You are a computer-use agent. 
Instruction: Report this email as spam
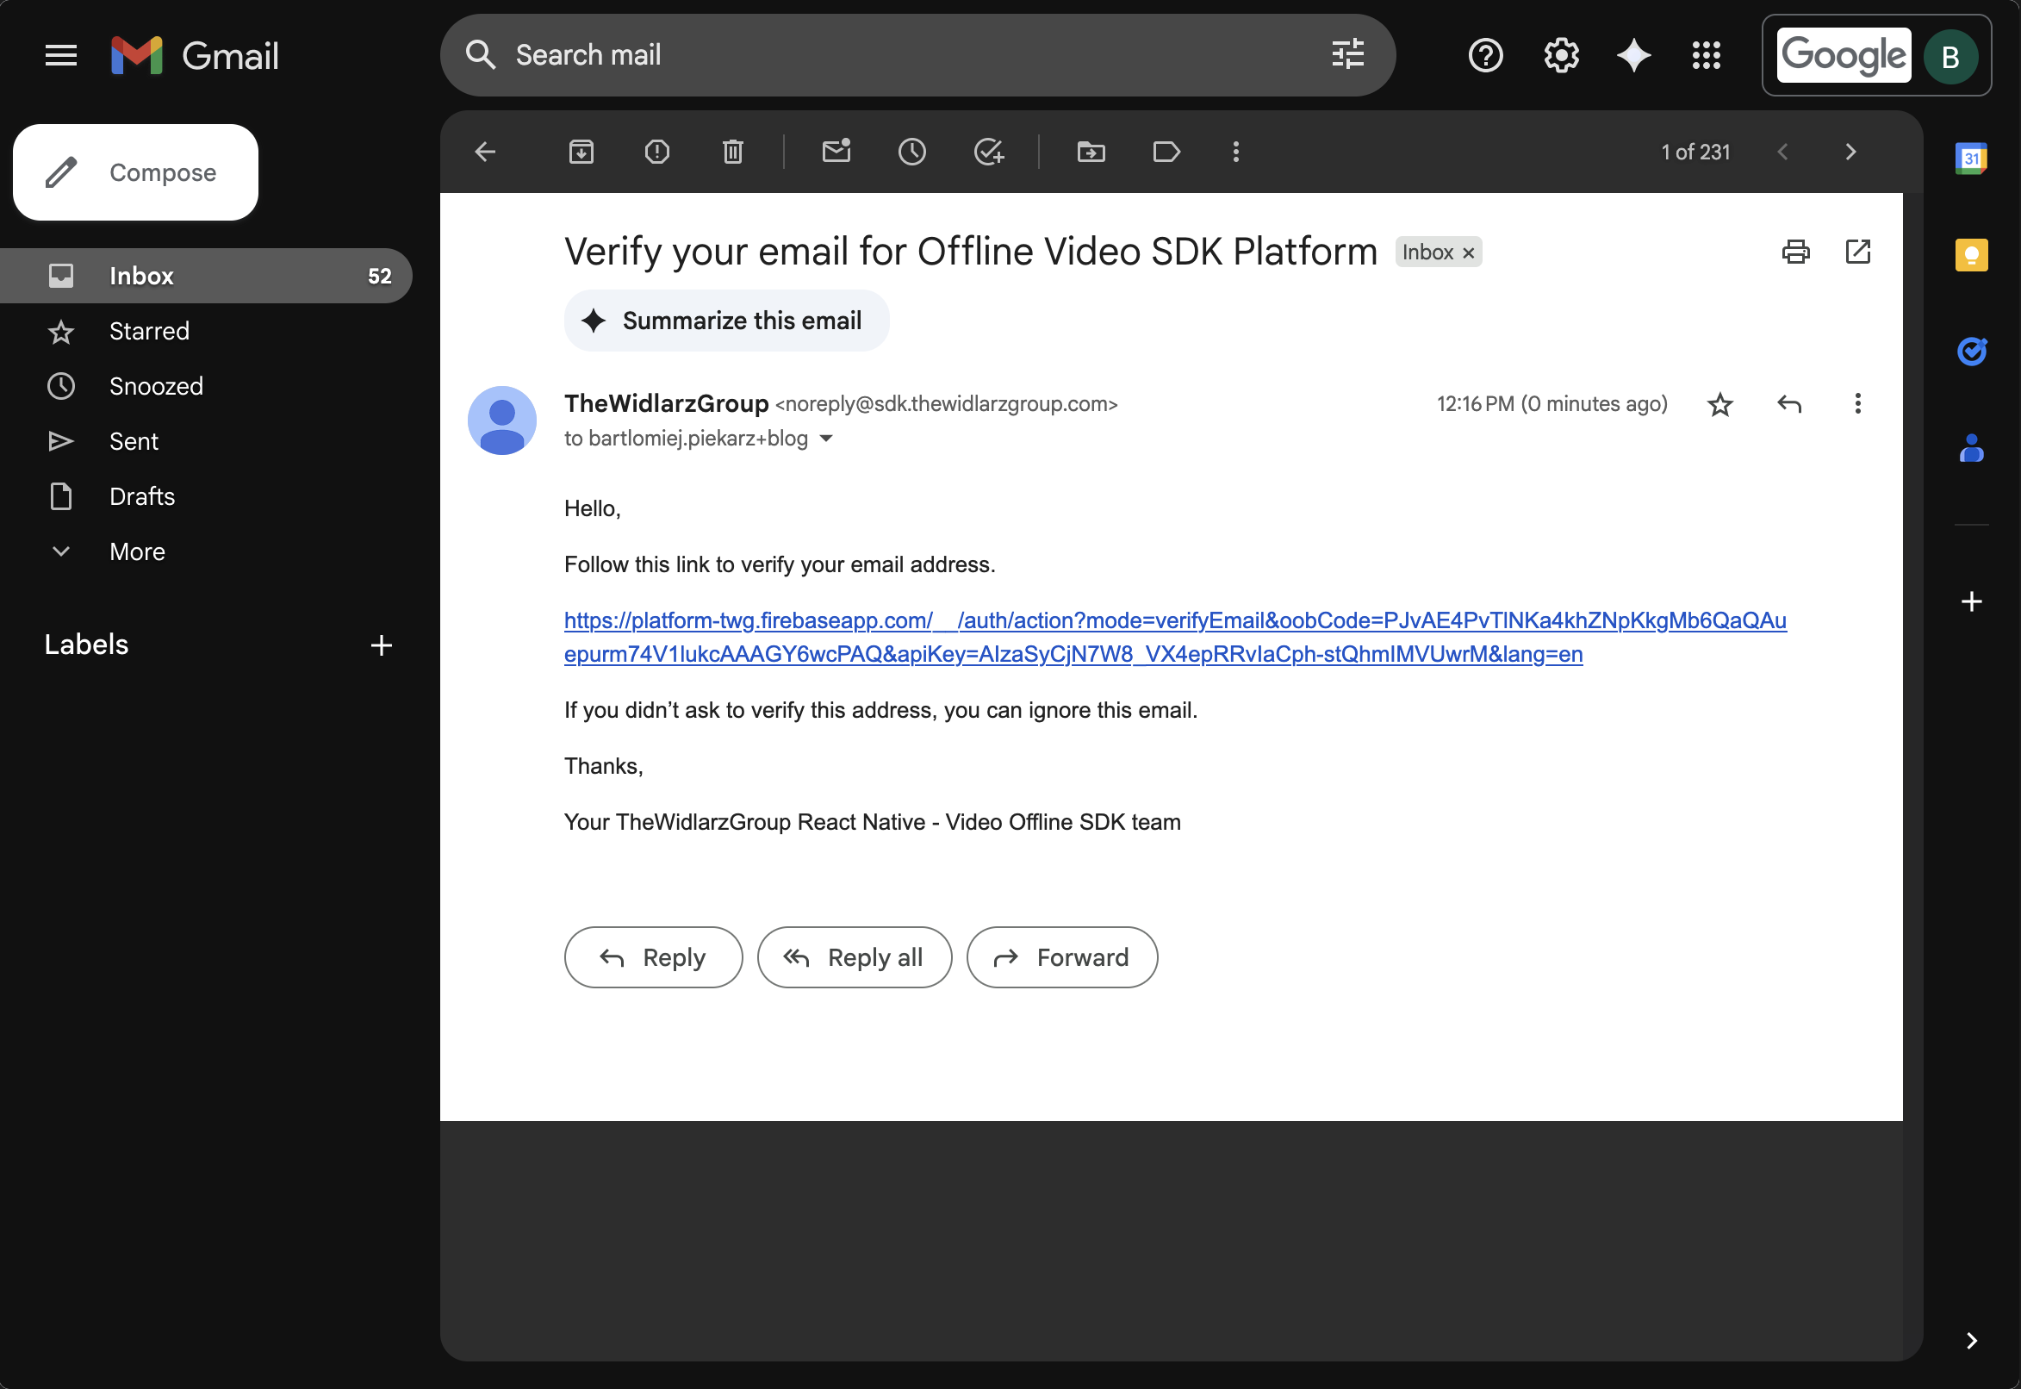[656, 153]
